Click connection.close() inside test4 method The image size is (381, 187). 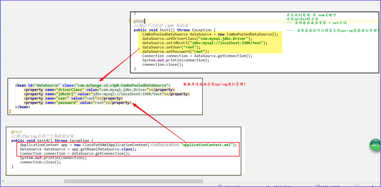[40, 162]
